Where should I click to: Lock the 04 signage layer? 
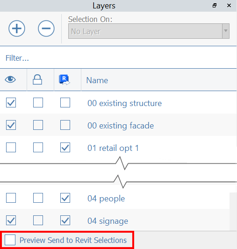[x=38, y=220]
